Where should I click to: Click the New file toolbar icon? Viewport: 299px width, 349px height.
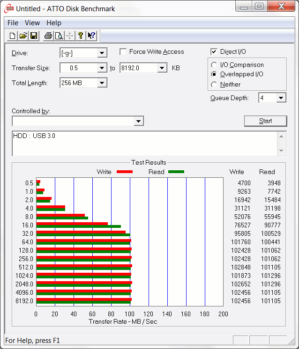(x=13, y=36)
